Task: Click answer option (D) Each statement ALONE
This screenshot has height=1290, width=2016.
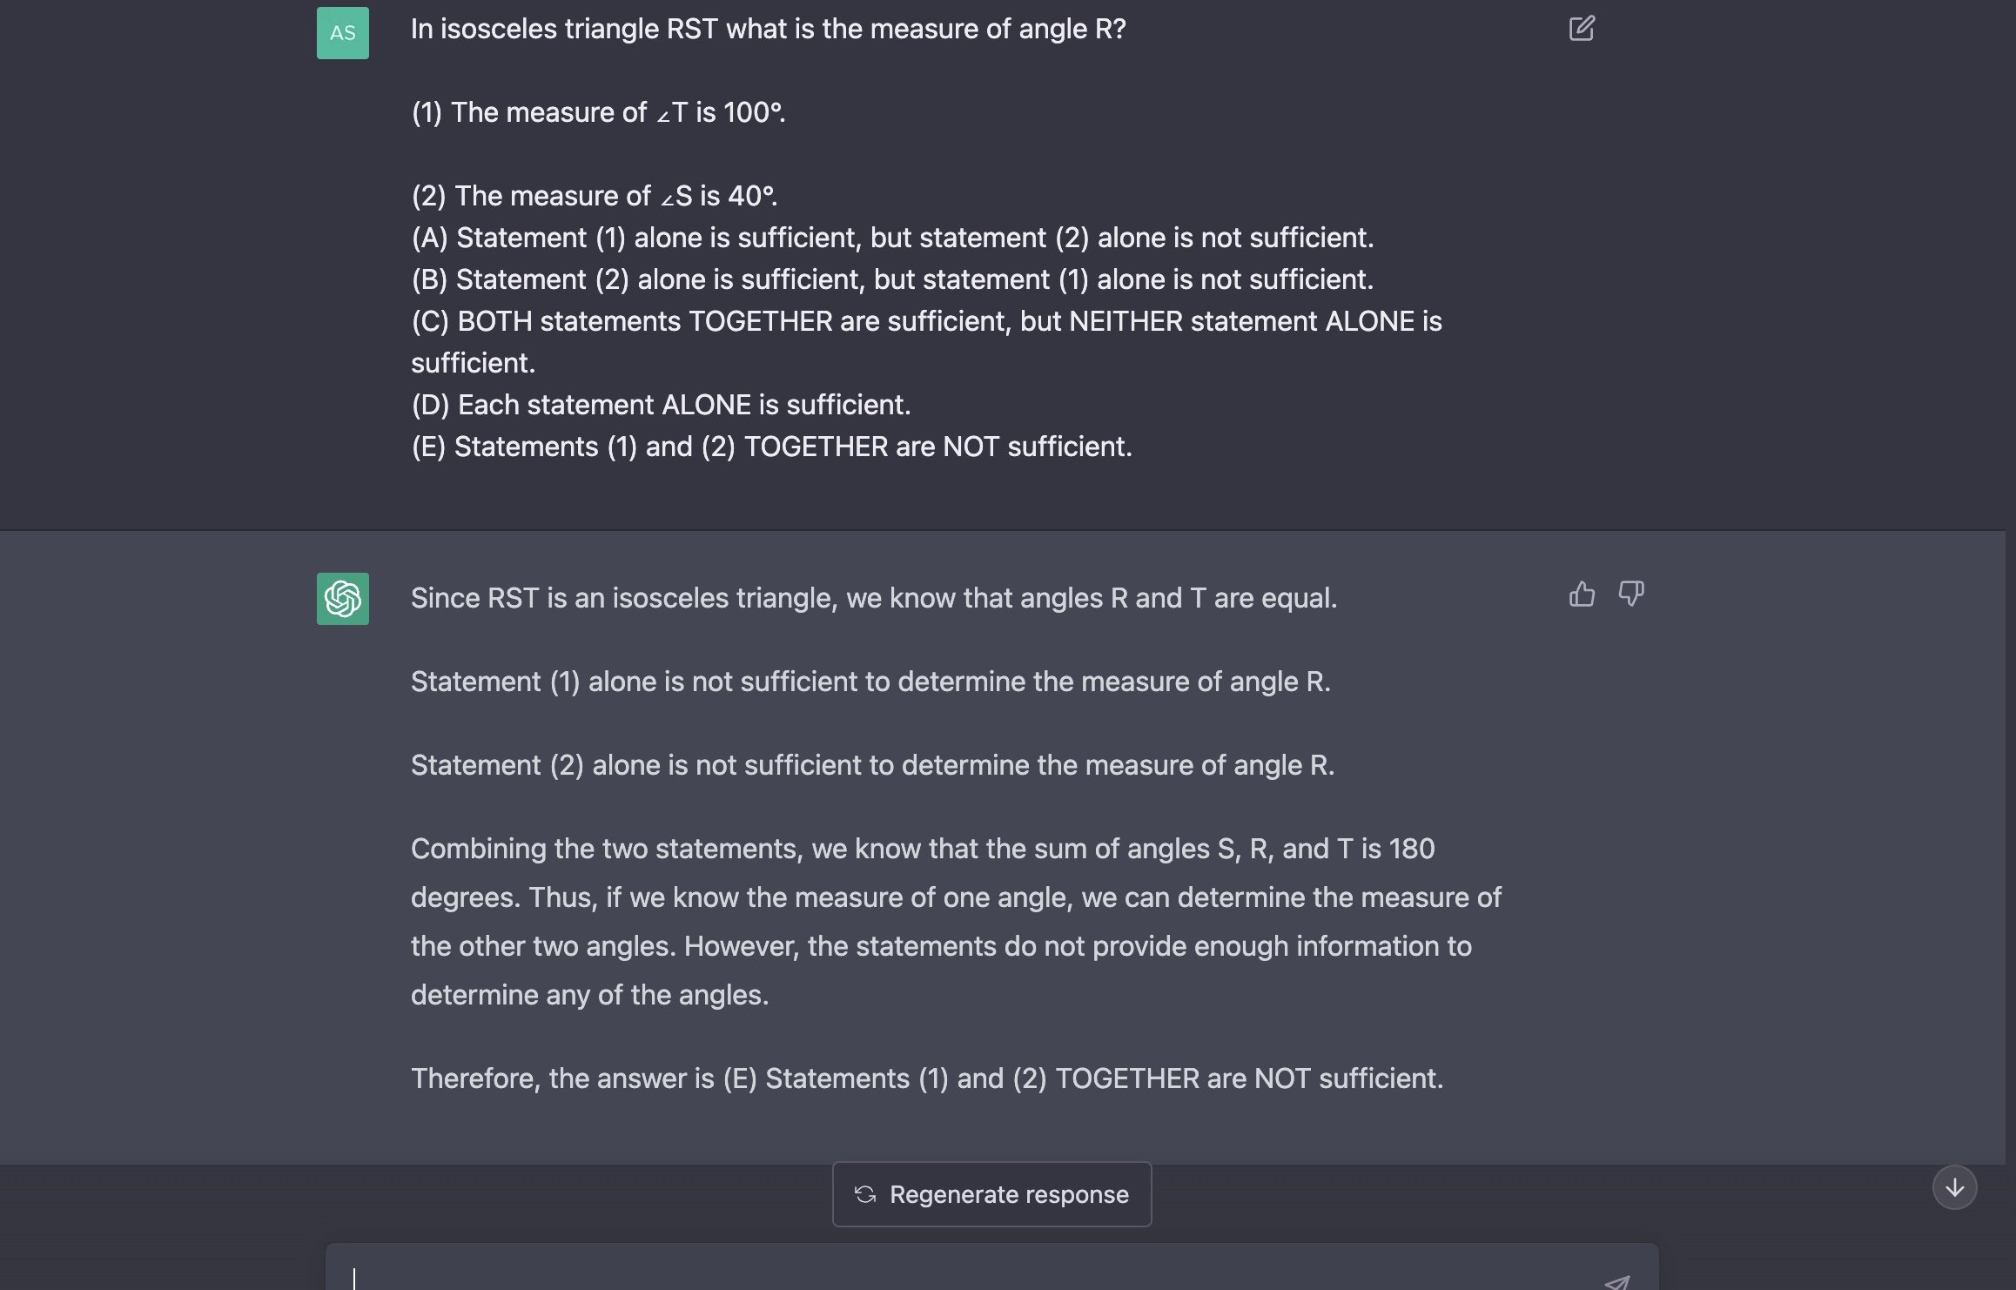Action: click(661, 406)
